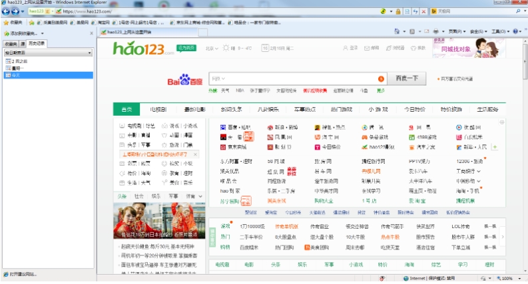Viewport: 528px width, 284px height.
Task: Open the 工具(O) menu
Action: coord(501,31)
